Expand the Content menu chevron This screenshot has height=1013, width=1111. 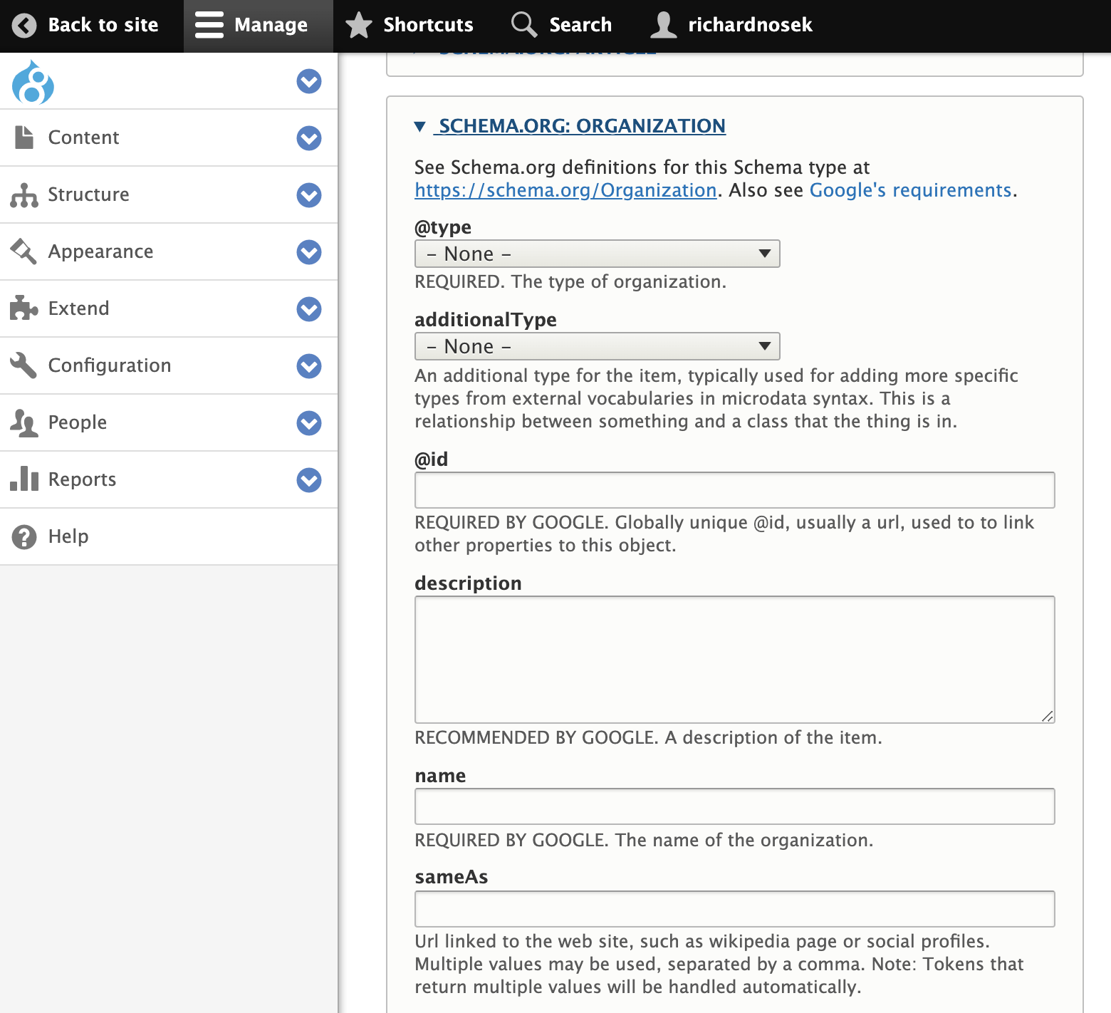click(309, 138)
